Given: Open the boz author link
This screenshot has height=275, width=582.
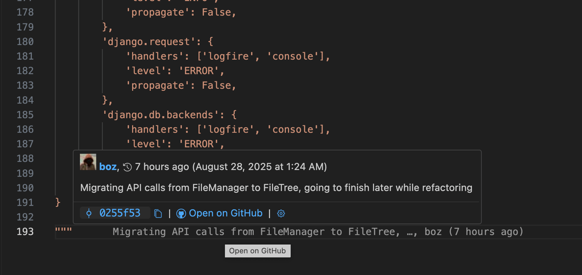Looking at the screenshot, I should click(x=108, y=167).
